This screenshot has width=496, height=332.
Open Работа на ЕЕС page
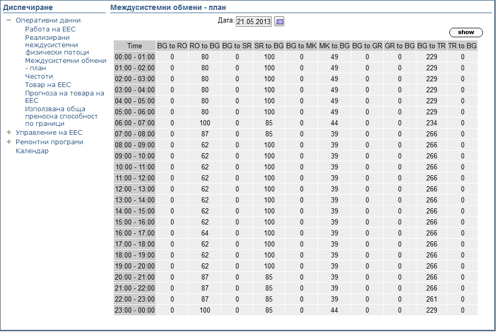[x=50, y=29]
